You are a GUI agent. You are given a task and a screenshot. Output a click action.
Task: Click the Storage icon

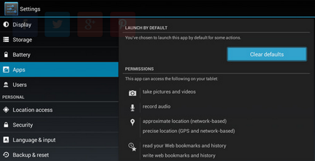point(6,40)
